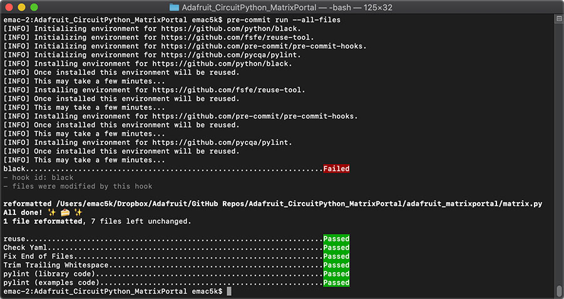The width and height of the screenshot is (564, 299).
Task: Click the 'Fix End of Files' hook name
Action: pos(38,256)
